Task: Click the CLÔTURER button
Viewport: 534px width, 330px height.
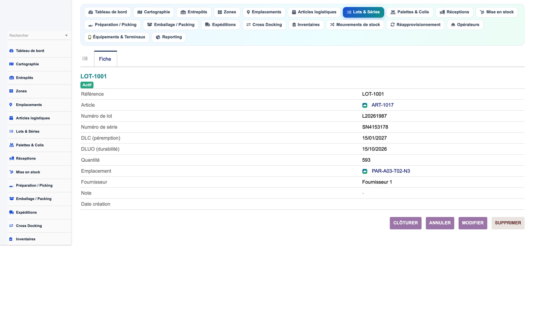Action: click(405, 223)
